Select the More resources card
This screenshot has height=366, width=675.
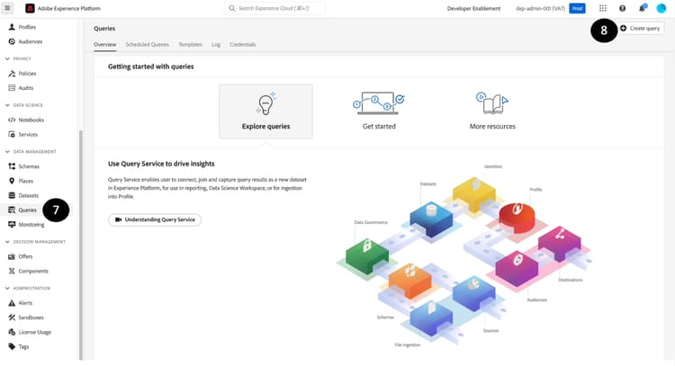492,111
